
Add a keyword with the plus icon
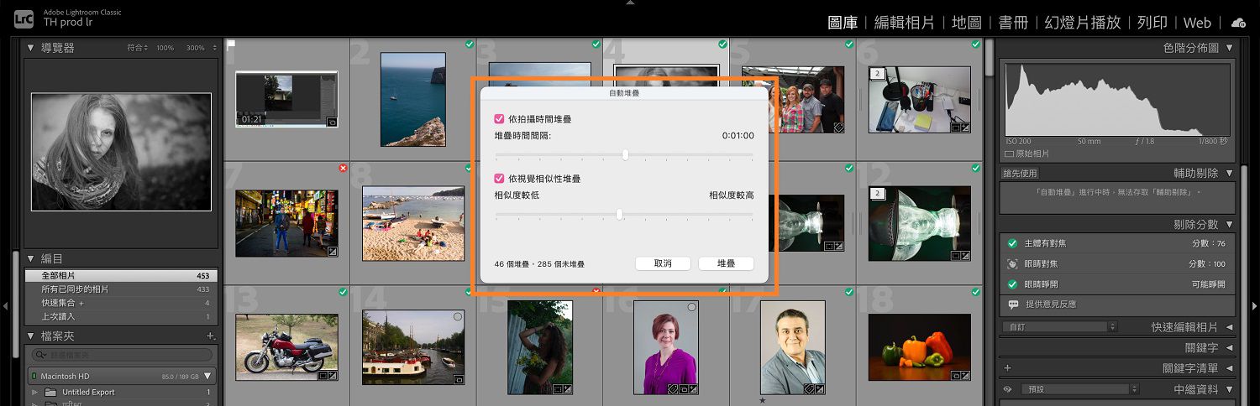pos(1007,368)
